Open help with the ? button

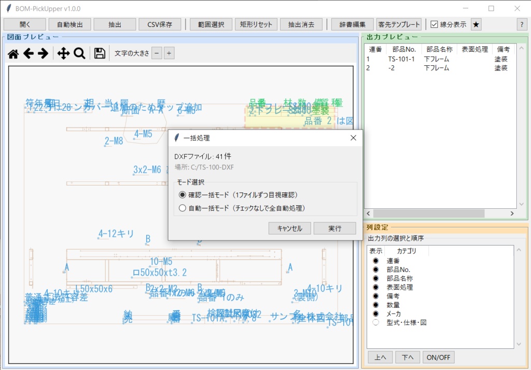(x=522, y=24)
